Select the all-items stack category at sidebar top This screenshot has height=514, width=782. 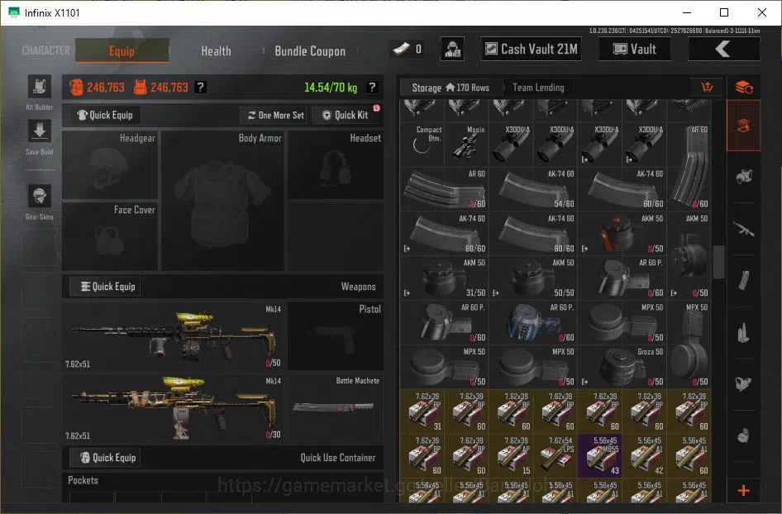tap(744, 88)
